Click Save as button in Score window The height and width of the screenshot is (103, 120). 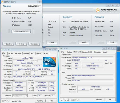click(35, 44)
